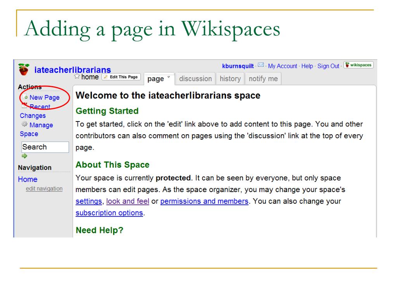Viewport: 397px width, 298px height.
Task: Go to My Account
Action: click(282, 66)
